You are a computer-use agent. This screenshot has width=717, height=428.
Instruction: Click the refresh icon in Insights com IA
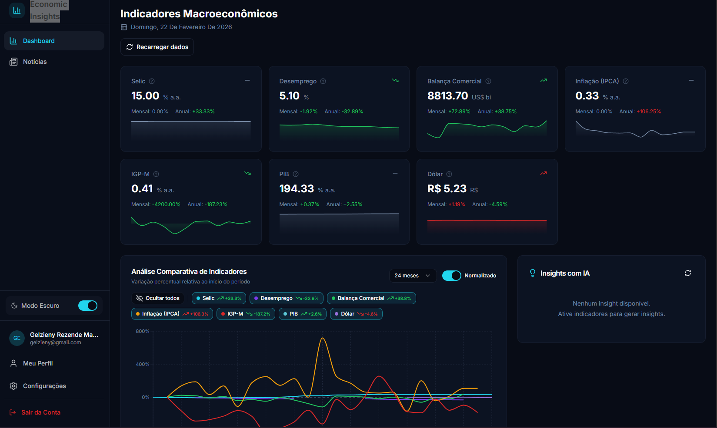point(688,273)
